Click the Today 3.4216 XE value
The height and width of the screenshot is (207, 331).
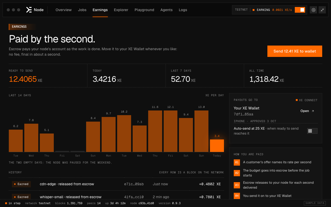(104, 79)
